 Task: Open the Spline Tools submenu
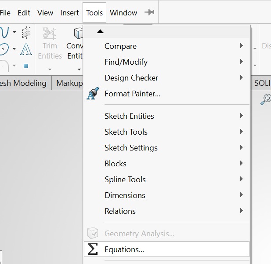[166, 180]
